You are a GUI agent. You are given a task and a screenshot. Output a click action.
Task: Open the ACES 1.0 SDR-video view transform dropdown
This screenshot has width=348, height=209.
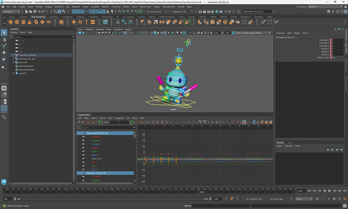coord(253,33)
